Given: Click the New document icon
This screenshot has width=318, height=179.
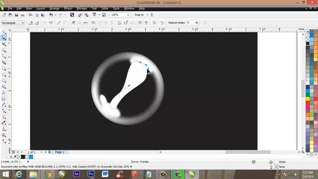Looking at the screenshot, I should pyautogui.click(x=4, y=15).
